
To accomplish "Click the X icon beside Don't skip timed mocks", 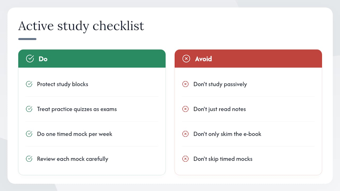I will click(185, 159).
